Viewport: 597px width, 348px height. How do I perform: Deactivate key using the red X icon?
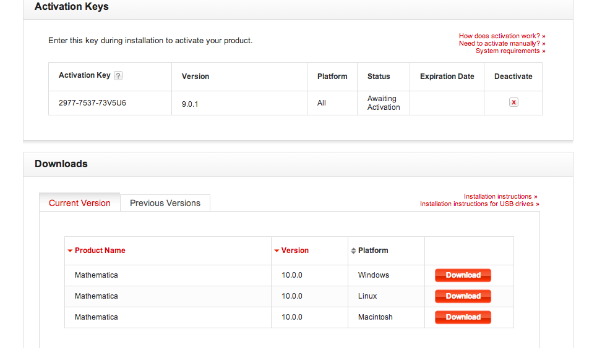click(x=513, y=102)
